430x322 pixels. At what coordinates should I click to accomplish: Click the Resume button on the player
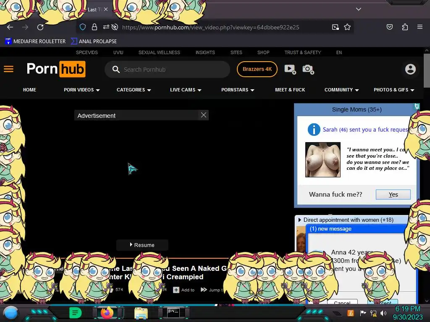tap(142, 245)
